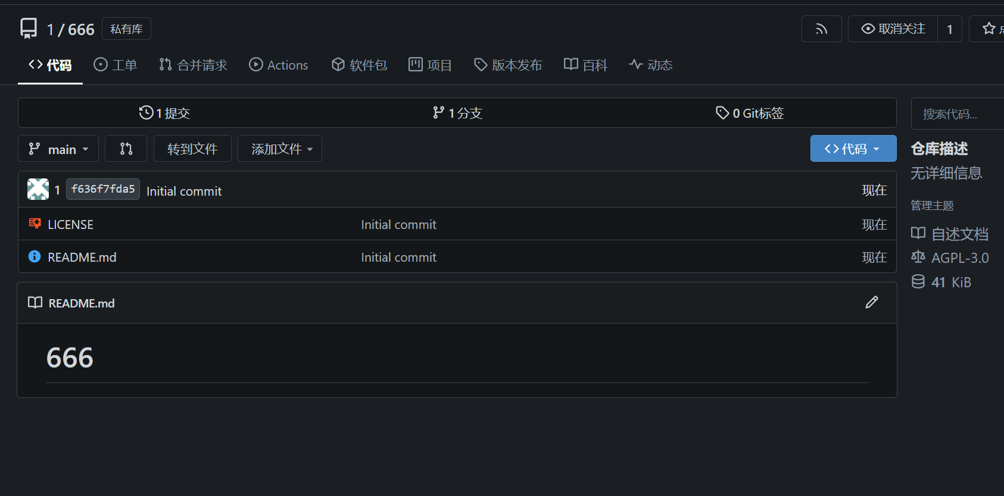Click the 转到文件 button
Viewport: 1004px width, 496px height.
tap(192, 149)
